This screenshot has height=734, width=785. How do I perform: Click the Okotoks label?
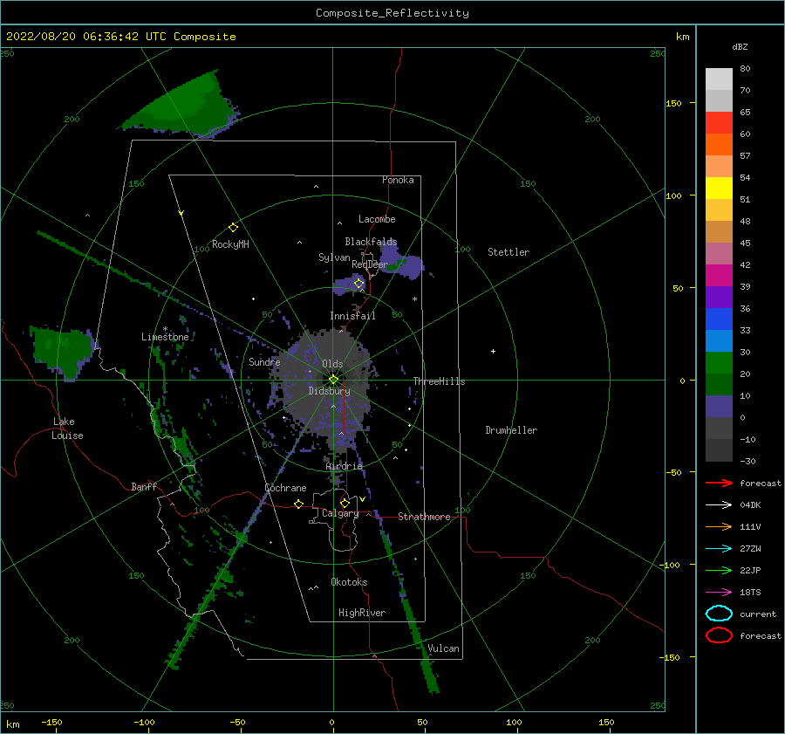pyautogui.click(x=349, y=582)
